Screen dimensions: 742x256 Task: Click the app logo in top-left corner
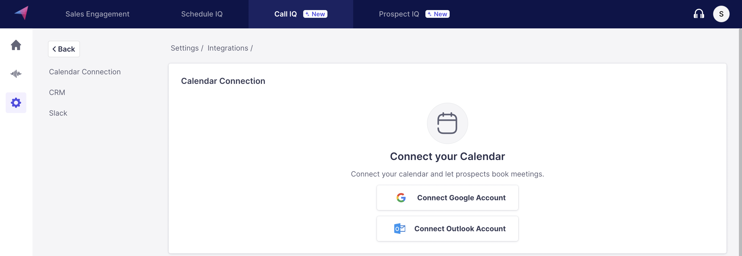[22, 13]
